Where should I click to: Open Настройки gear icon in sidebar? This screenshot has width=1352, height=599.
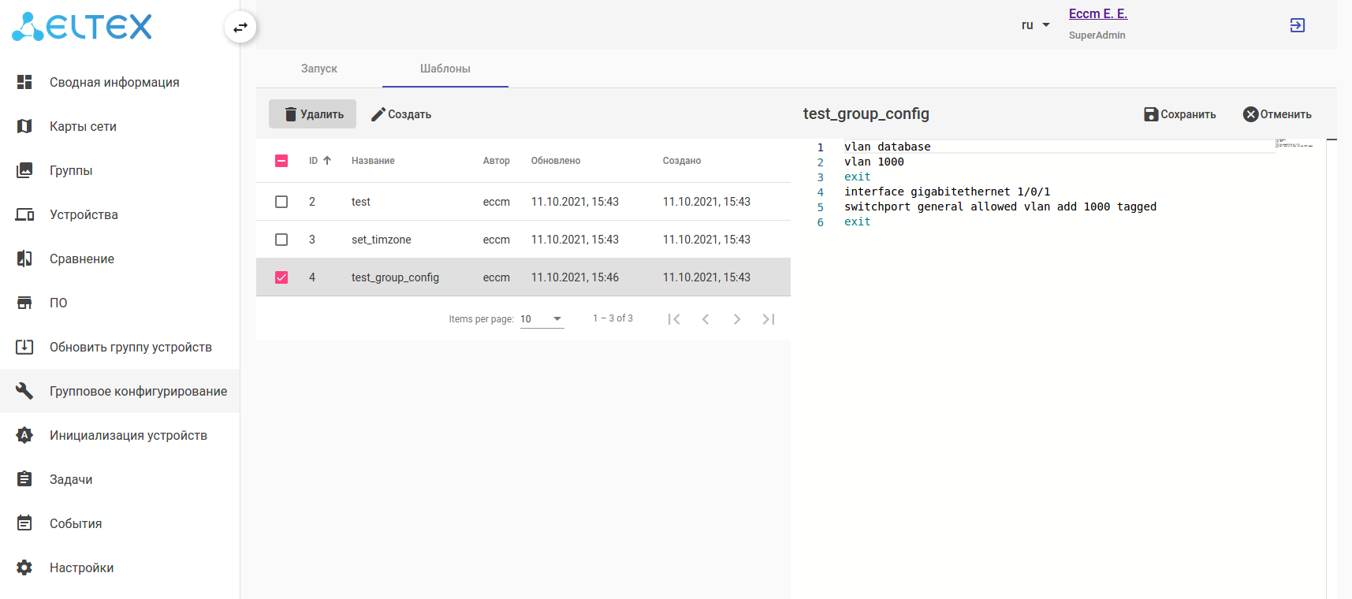(24, 567)
